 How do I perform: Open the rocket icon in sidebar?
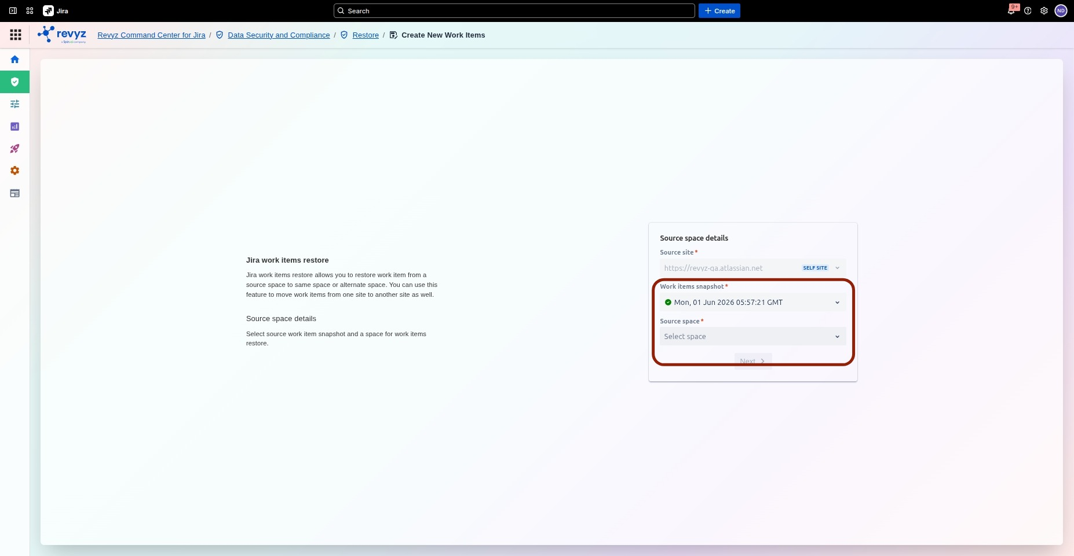tap(15, 149)
